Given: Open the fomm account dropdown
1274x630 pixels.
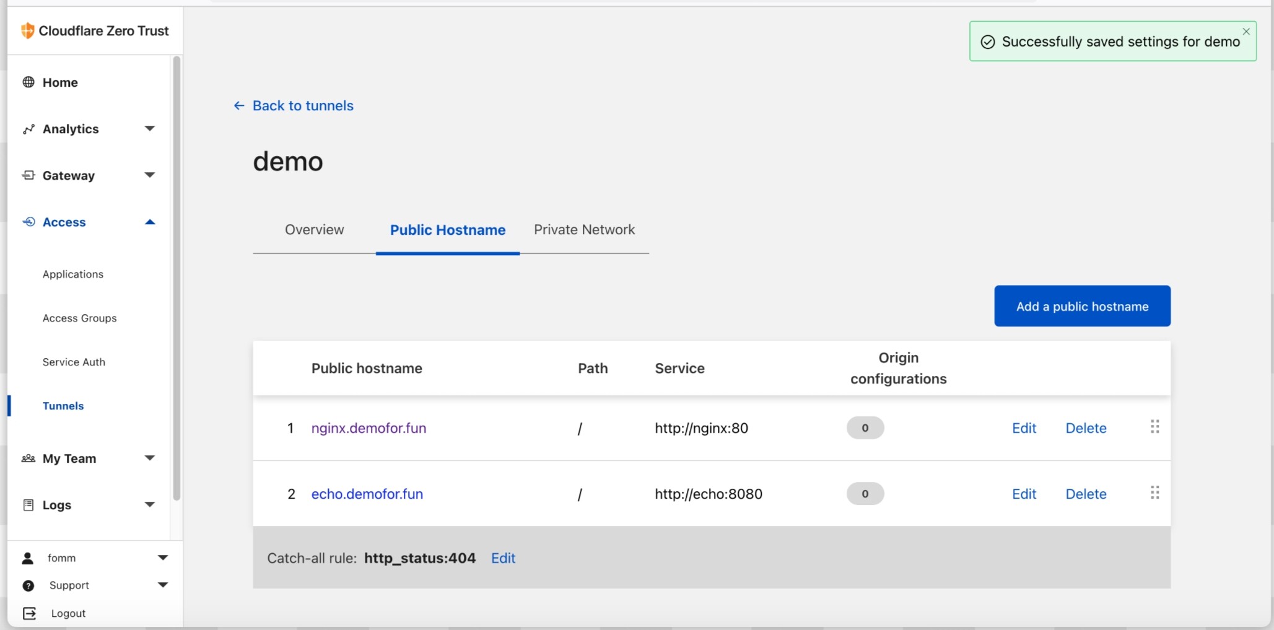Looking at the screenshot, I should [162, 558].
